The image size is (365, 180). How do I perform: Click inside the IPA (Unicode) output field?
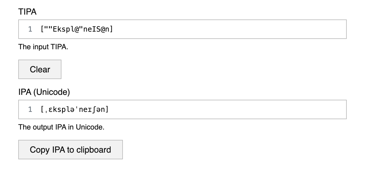coord(182,109)
